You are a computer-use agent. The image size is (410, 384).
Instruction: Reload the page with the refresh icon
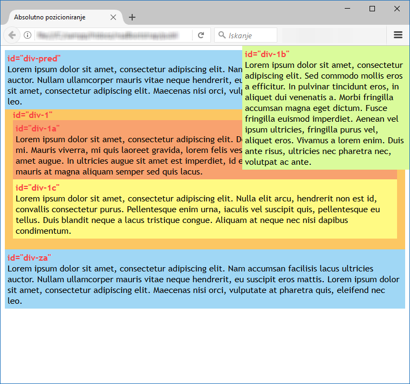coord(201,35)
